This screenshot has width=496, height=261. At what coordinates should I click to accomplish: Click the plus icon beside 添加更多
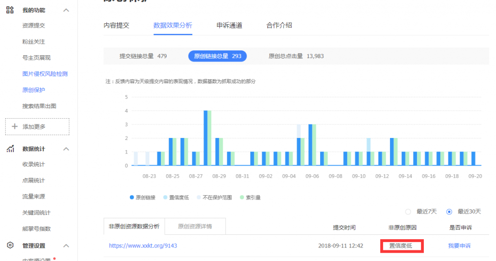coord(15,126)
